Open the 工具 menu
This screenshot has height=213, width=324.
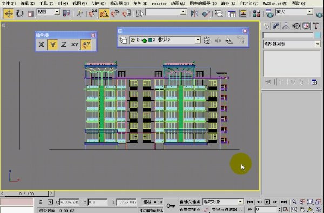(x=46, y=4)
